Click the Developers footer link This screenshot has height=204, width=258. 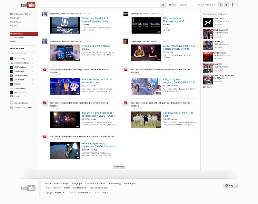click(x=130, y=183)
